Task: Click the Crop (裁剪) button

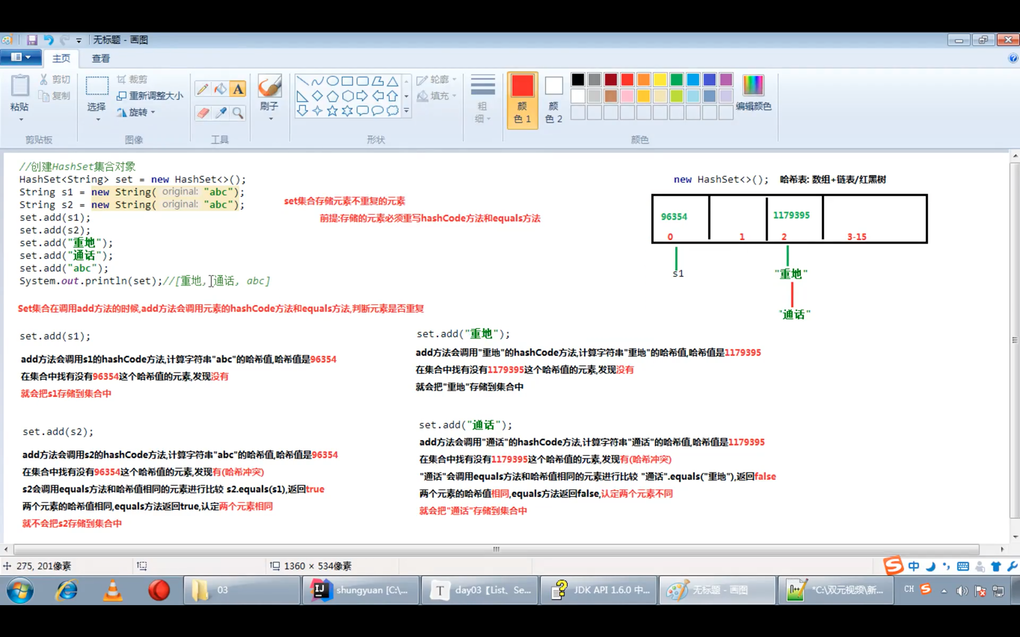Action: pos(132,79)
